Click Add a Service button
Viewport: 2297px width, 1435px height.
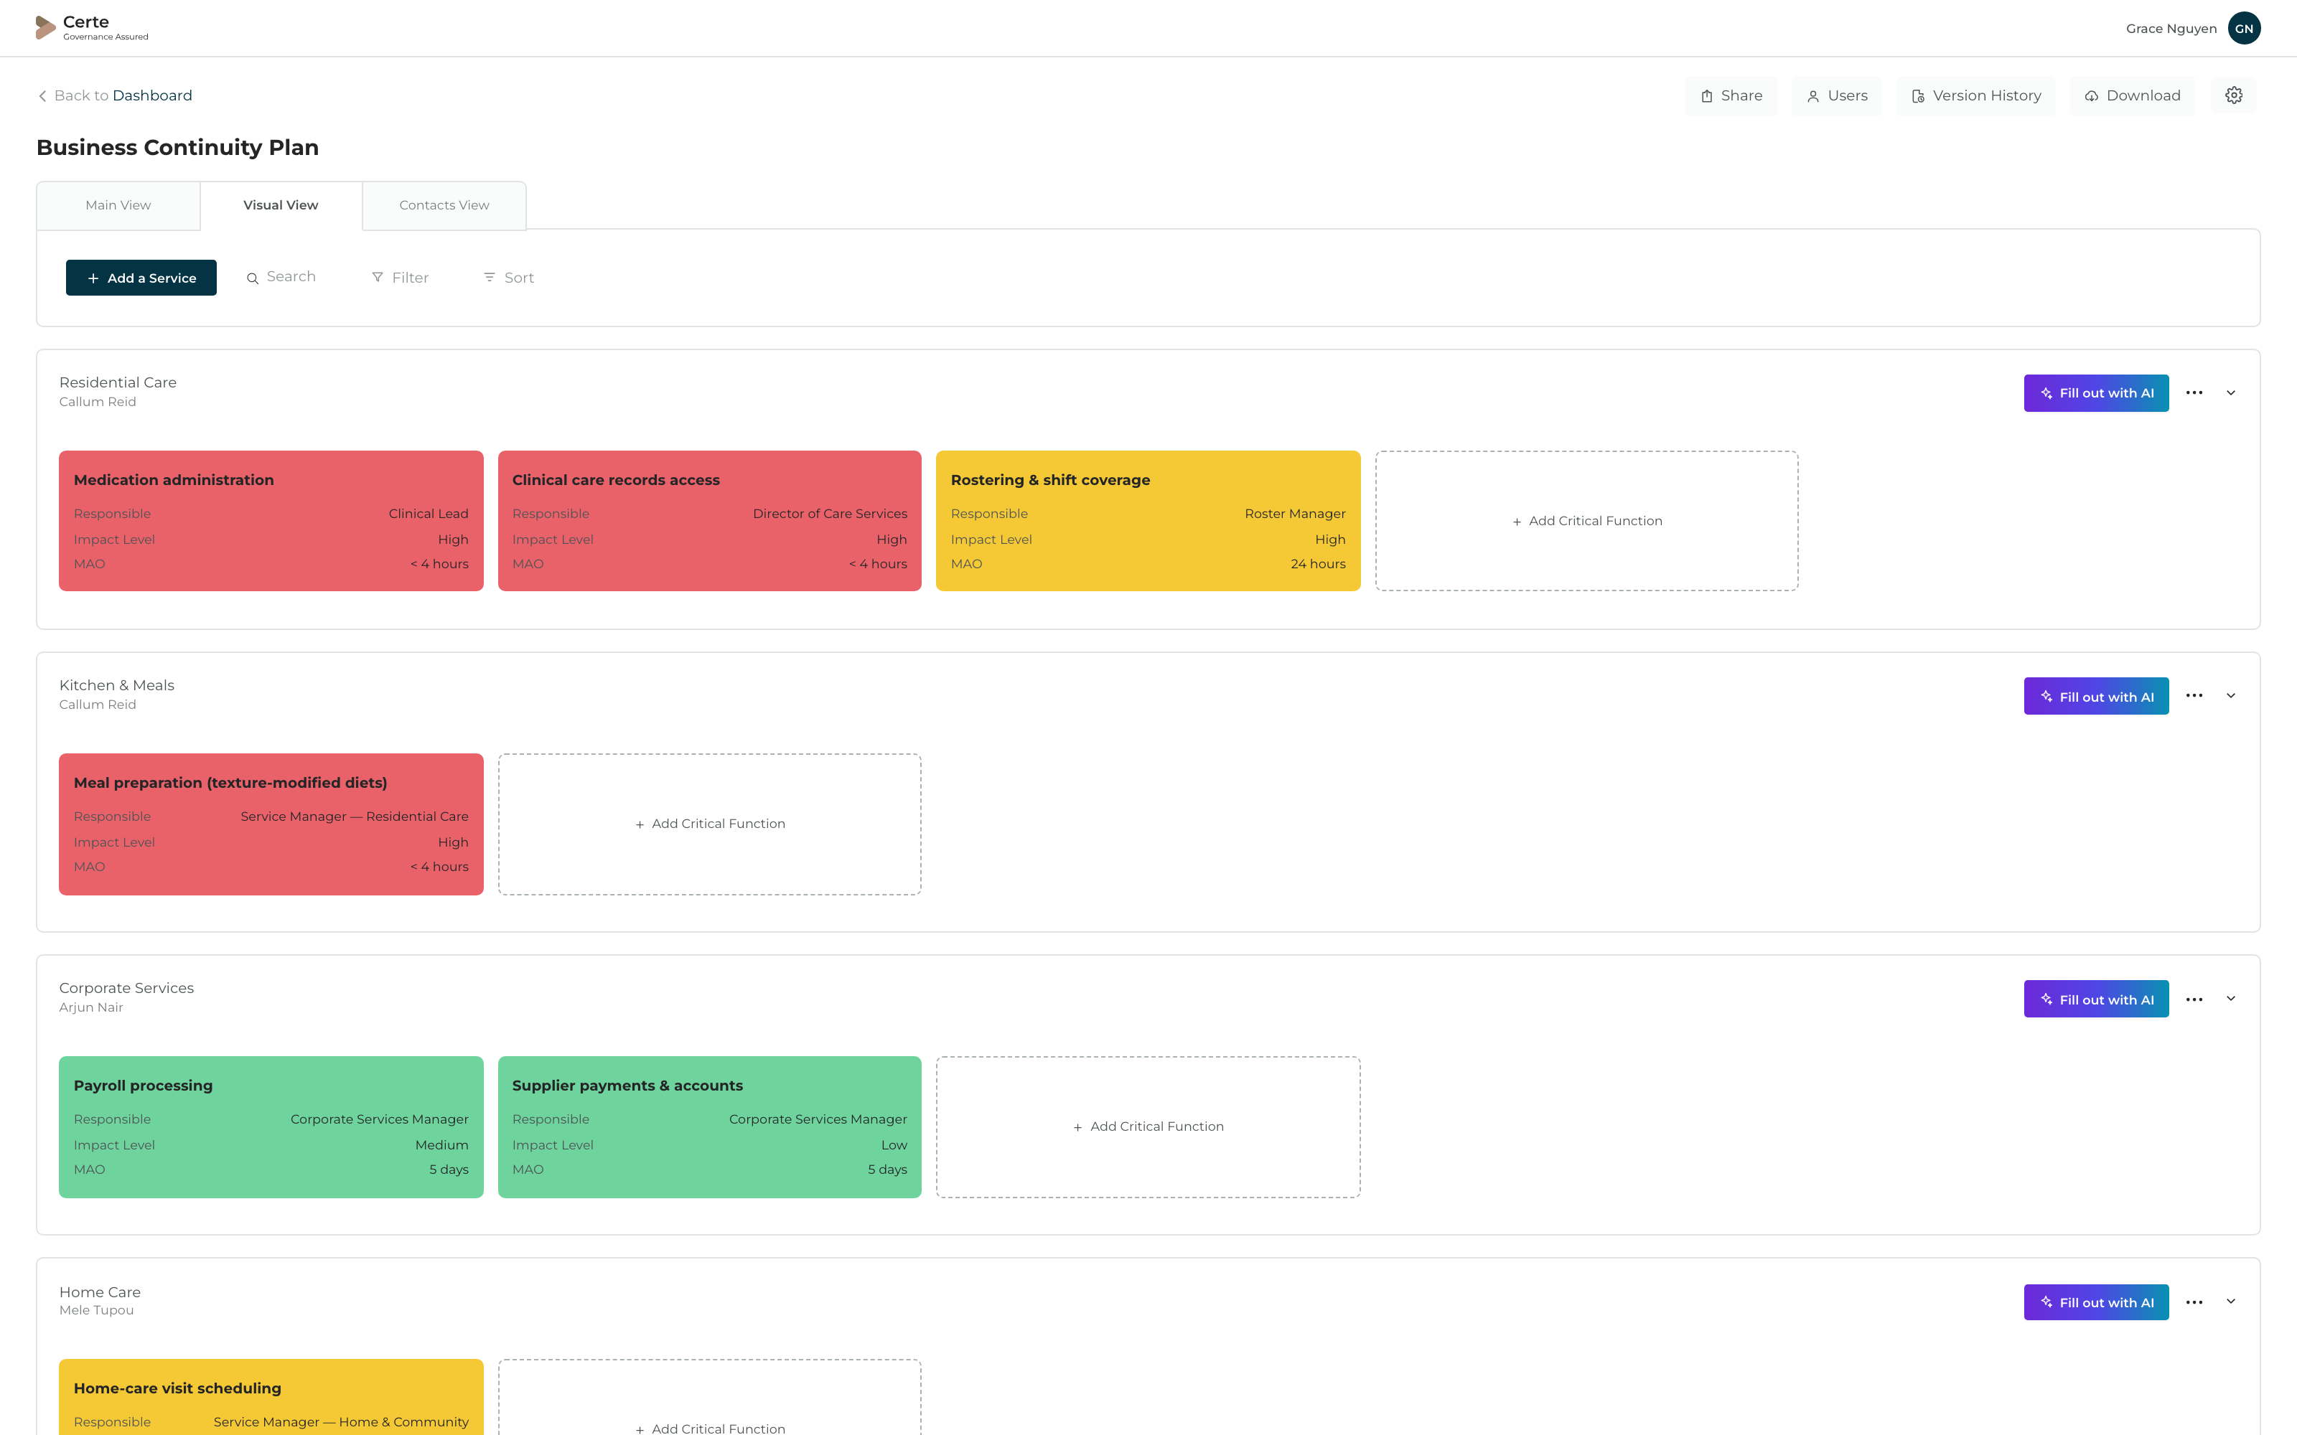tap(141, 278)
